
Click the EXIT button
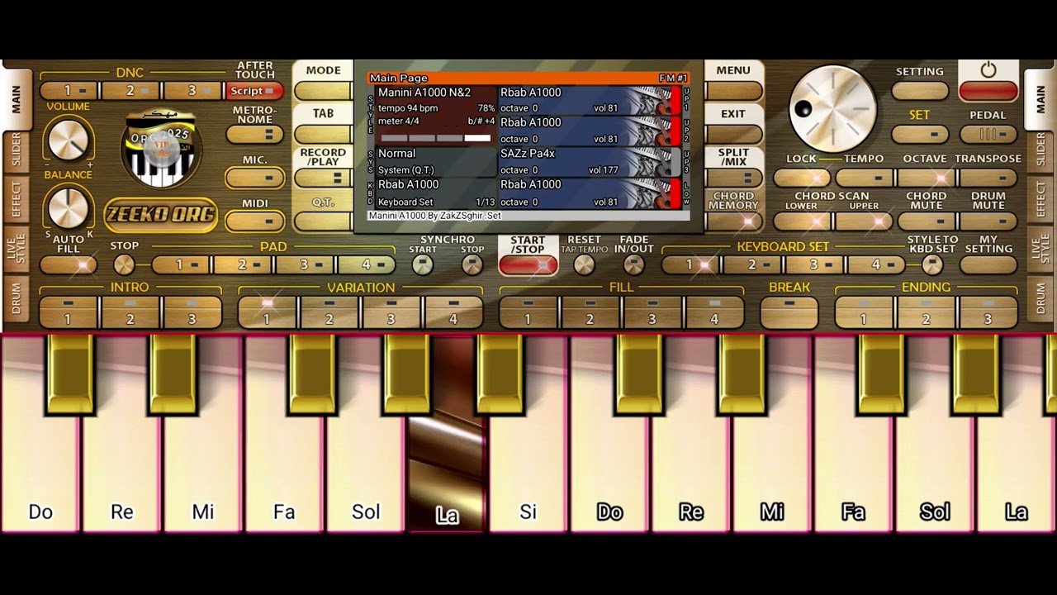tap(733, 134)
